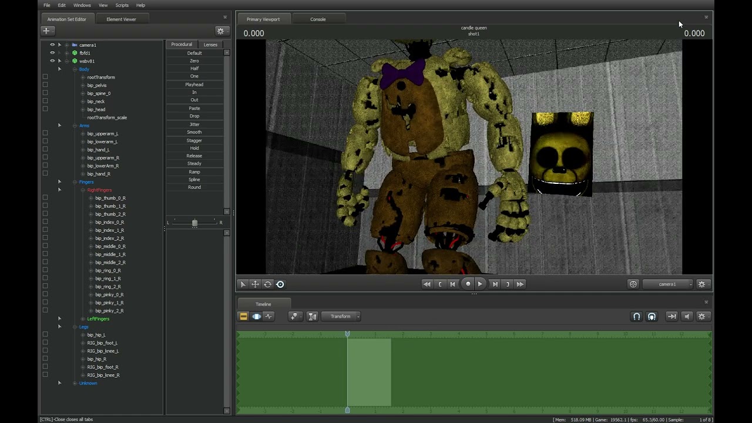Viewport: 752px width, 423px height.
Task: Jump to previous clip with rewind button
Action: tap(427, 284)
